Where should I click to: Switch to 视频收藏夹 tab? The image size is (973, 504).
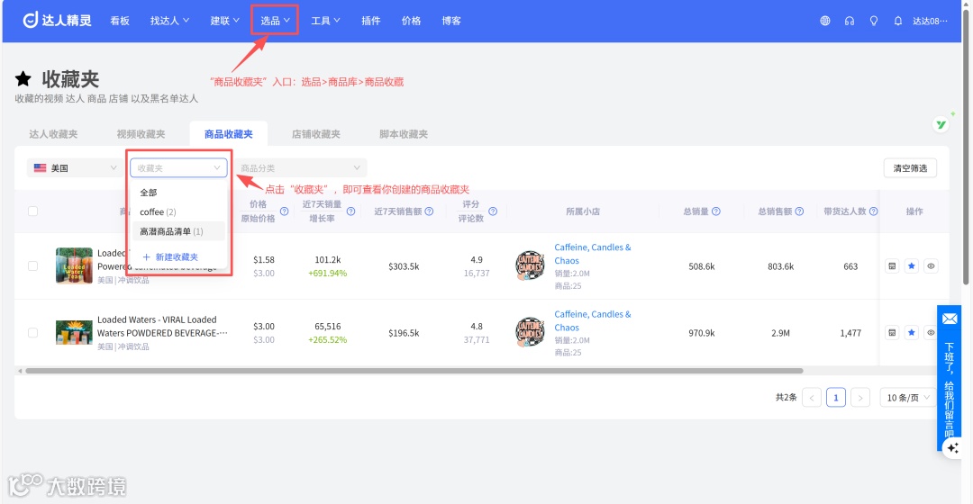[x=141, y=134]
